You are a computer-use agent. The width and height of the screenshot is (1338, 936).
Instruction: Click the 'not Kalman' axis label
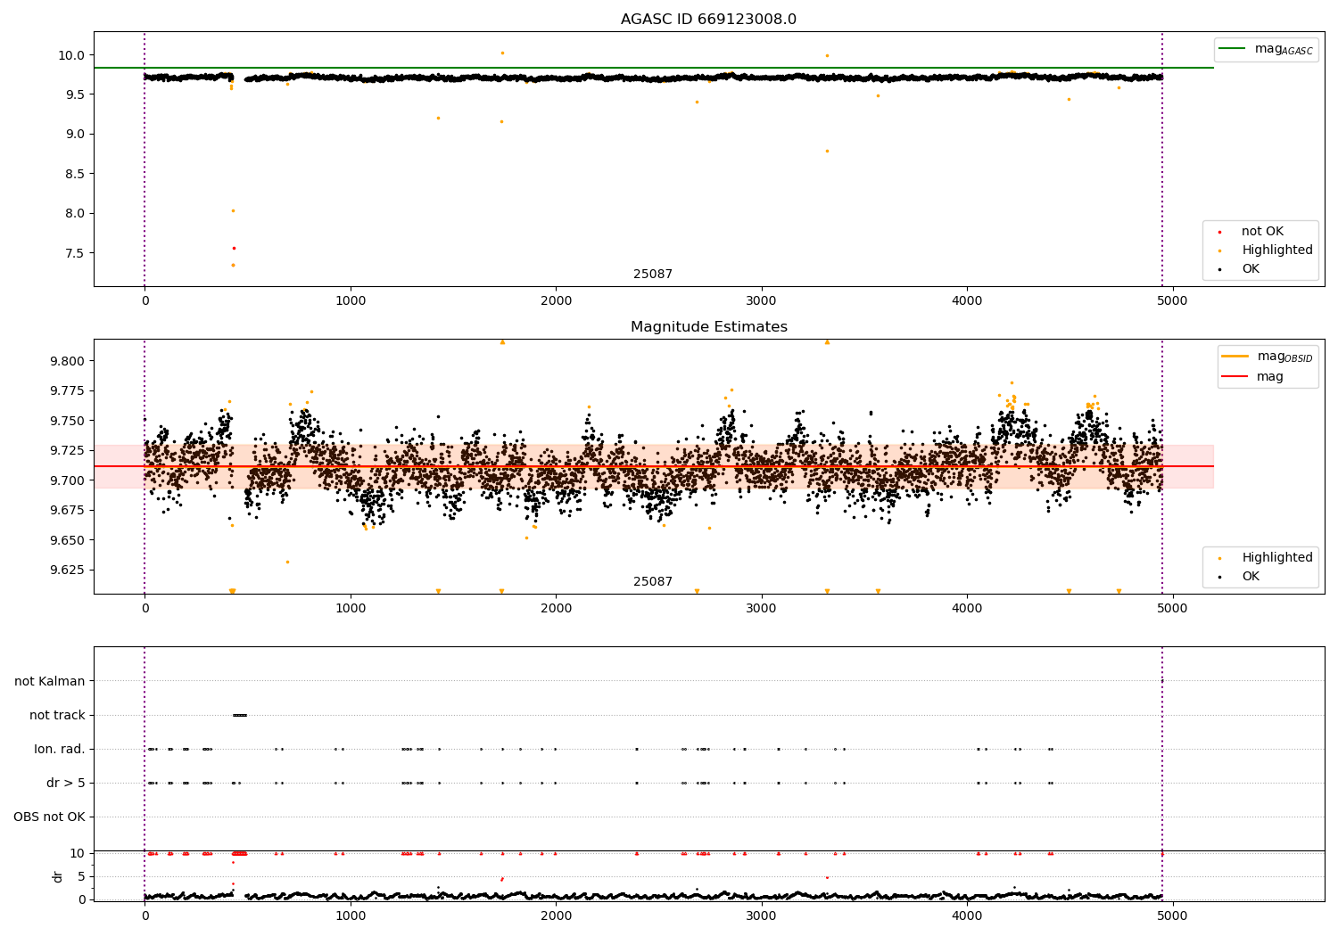[x=50, y=681]
